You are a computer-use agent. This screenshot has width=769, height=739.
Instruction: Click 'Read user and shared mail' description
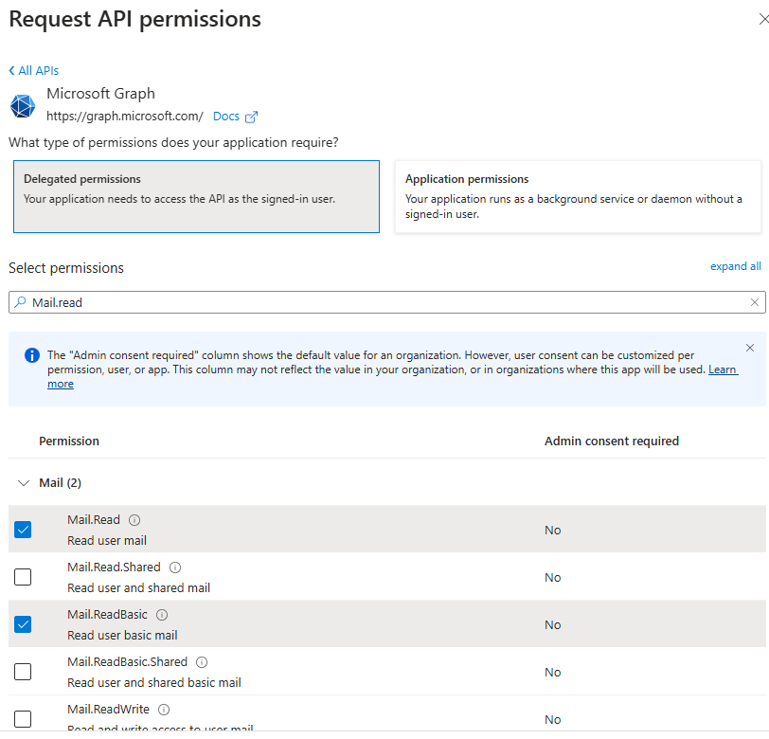[x=139, y=587]
